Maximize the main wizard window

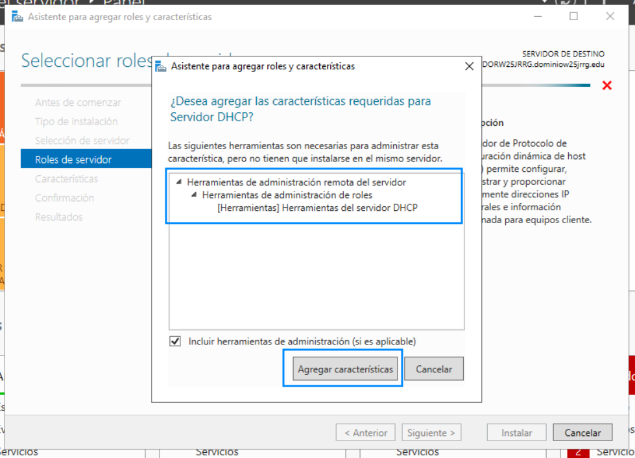[573, 16]
